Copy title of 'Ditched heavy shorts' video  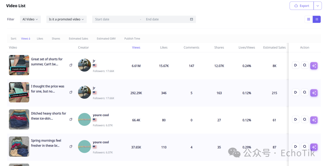pyautogui.click(x=71, y=119)
